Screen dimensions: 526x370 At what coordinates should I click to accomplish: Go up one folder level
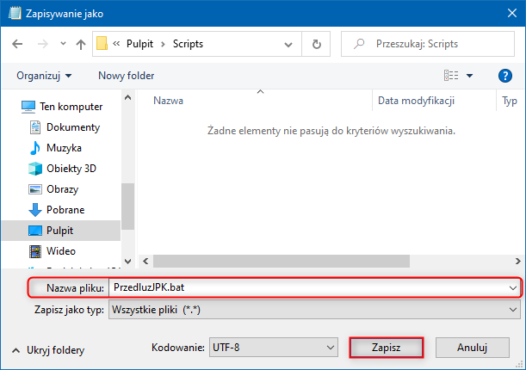click(x=81, y=43)
